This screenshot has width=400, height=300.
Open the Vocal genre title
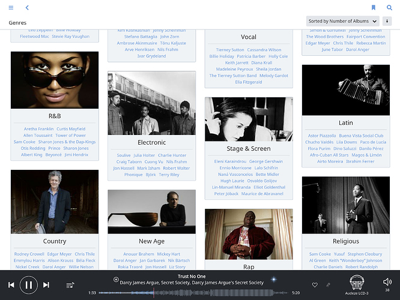coord(249,37)
